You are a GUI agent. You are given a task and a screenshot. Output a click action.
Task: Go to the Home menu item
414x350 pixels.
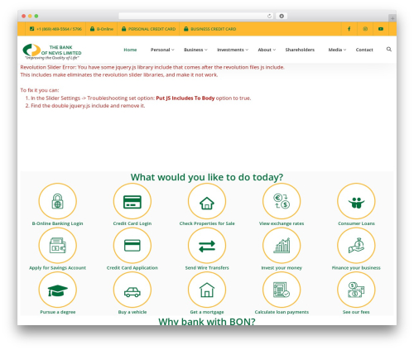130,50
